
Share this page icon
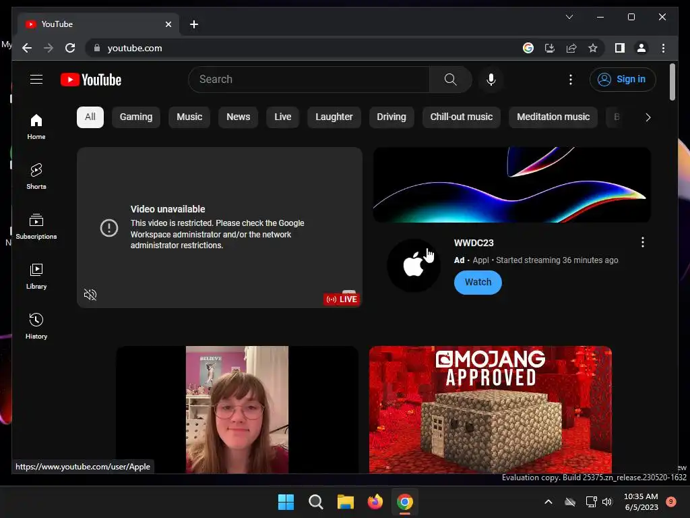pyautogui.click(x=571, y=48)
